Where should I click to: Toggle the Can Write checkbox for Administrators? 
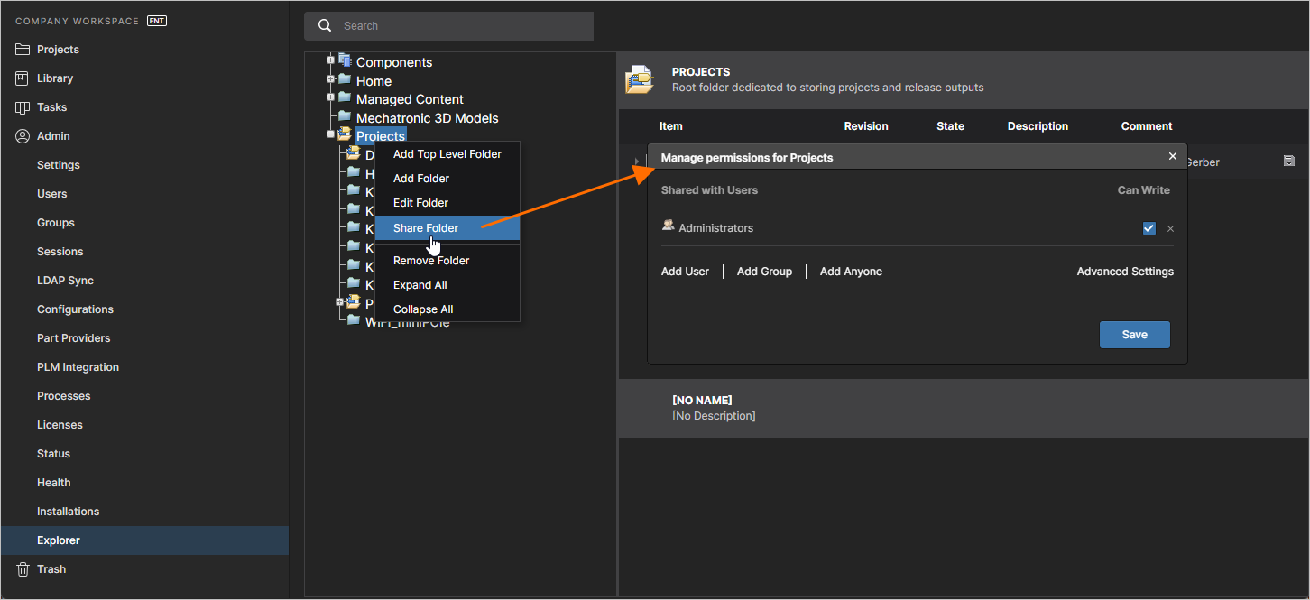tap(1149, 228)
